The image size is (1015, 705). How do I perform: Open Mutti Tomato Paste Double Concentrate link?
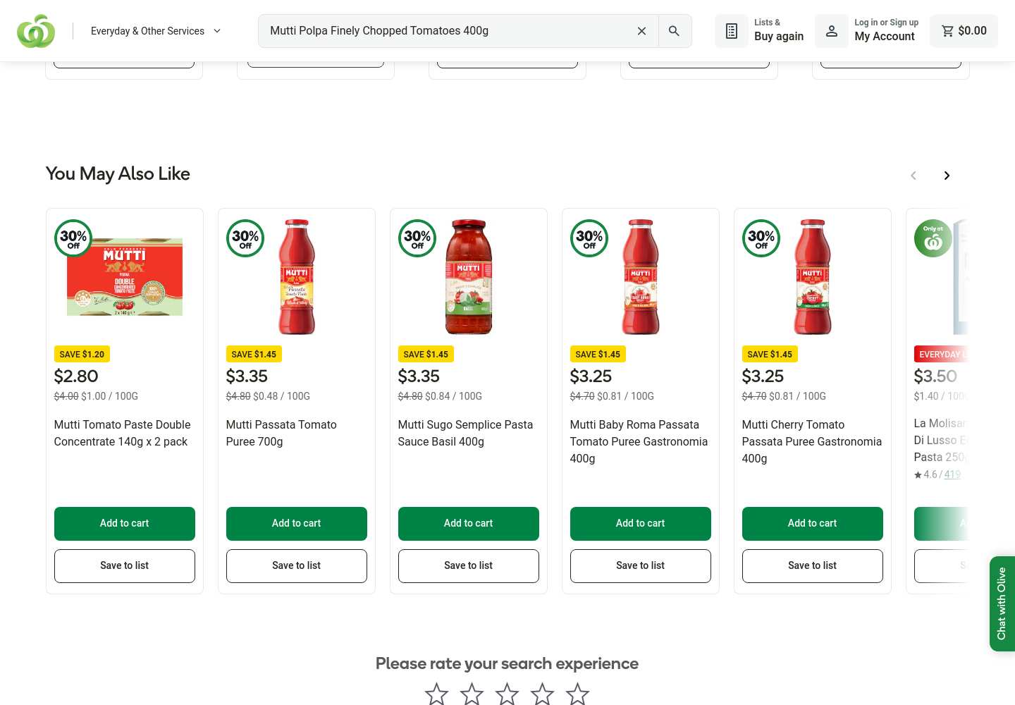click(x=123, y=433)
